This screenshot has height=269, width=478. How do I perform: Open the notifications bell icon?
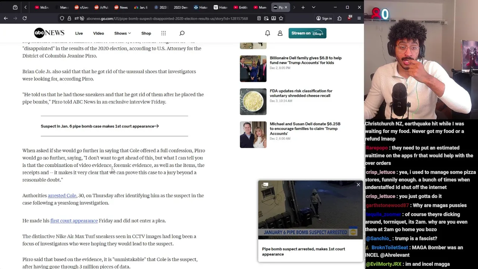coord(267,33)
